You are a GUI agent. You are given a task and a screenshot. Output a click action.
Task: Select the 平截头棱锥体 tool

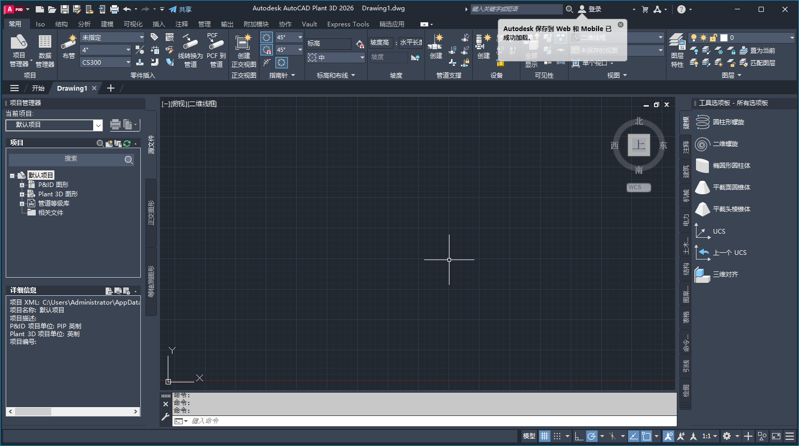tap(723, 209)
